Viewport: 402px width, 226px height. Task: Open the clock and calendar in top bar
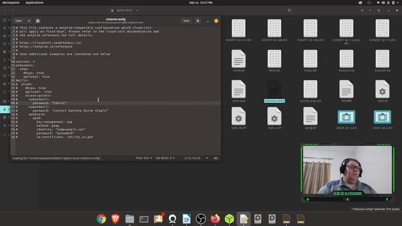[x=201, y=3]
